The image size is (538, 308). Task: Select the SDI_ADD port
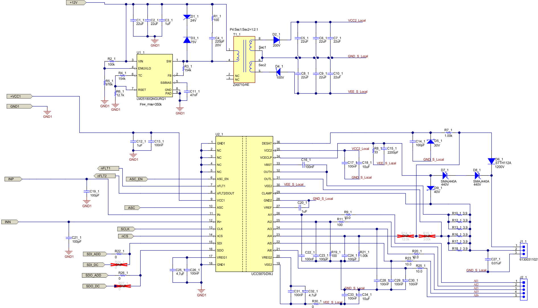pos(95,254)
